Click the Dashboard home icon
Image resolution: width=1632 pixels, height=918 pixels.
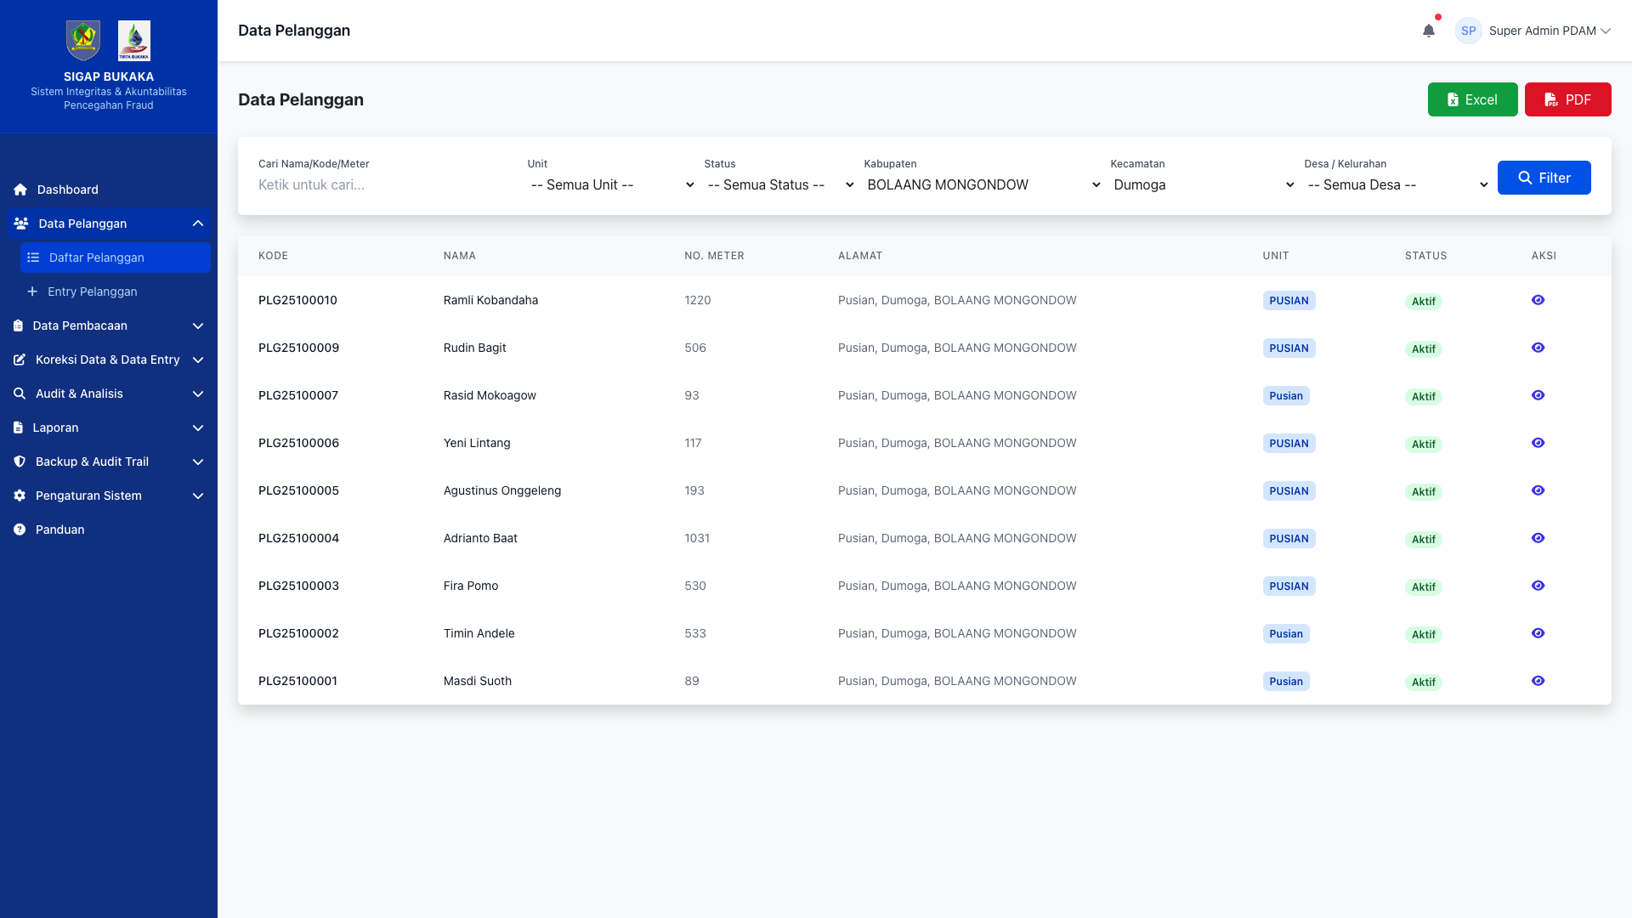click(20, 190)
